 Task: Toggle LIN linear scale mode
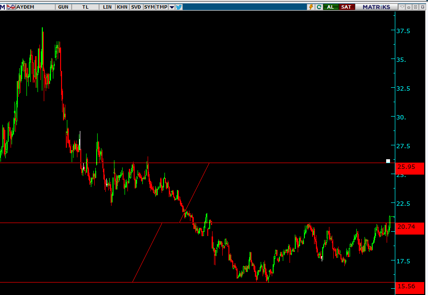coord(107,7)
